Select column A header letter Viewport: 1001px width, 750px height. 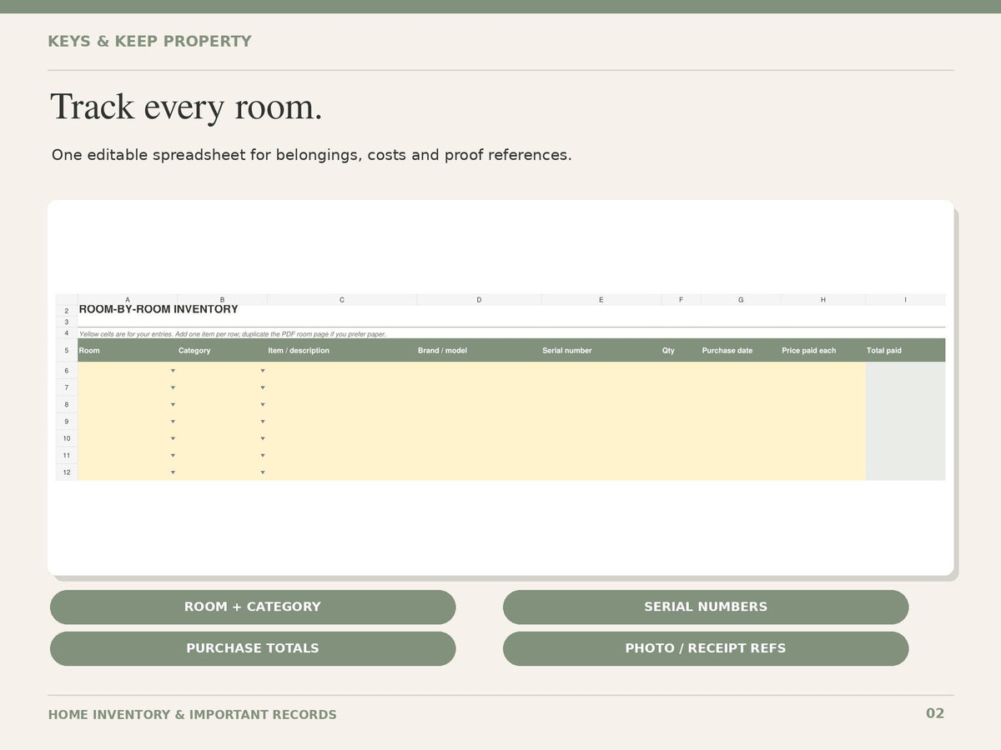128,300
